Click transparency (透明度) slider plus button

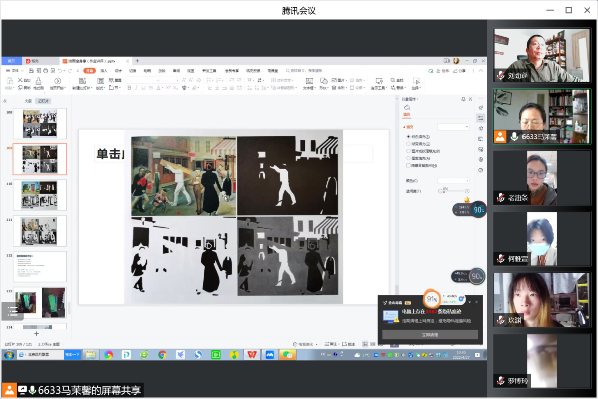(467, 191)
